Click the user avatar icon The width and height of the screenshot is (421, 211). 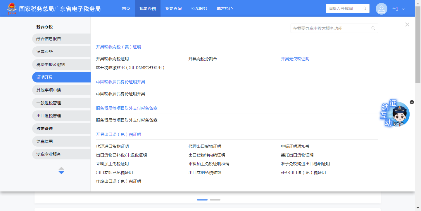381,9
